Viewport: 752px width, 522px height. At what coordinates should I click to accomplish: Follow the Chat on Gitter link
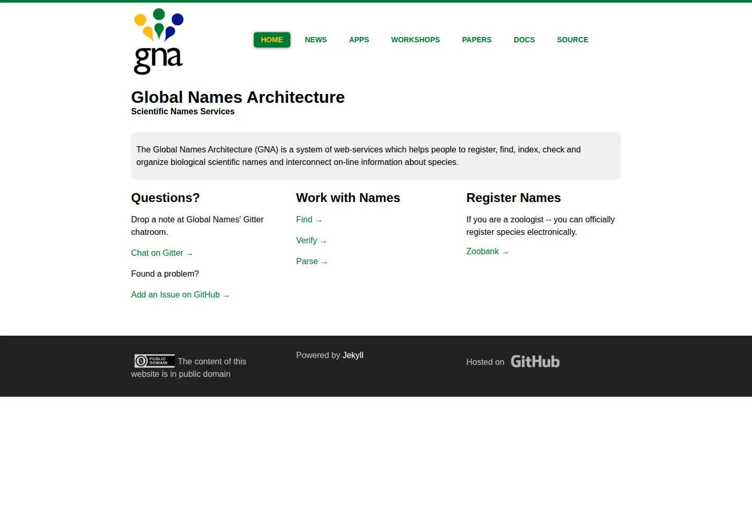tap(162, 253)
